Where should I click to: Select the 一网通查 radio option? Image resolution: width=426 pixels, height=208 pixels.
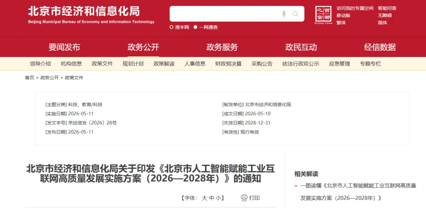pyautogui.click(x=195, y=27)
